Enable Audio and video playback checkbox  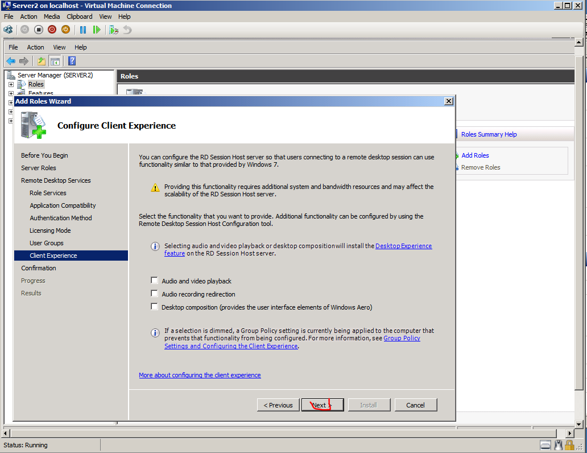click(x=154, y=280)
